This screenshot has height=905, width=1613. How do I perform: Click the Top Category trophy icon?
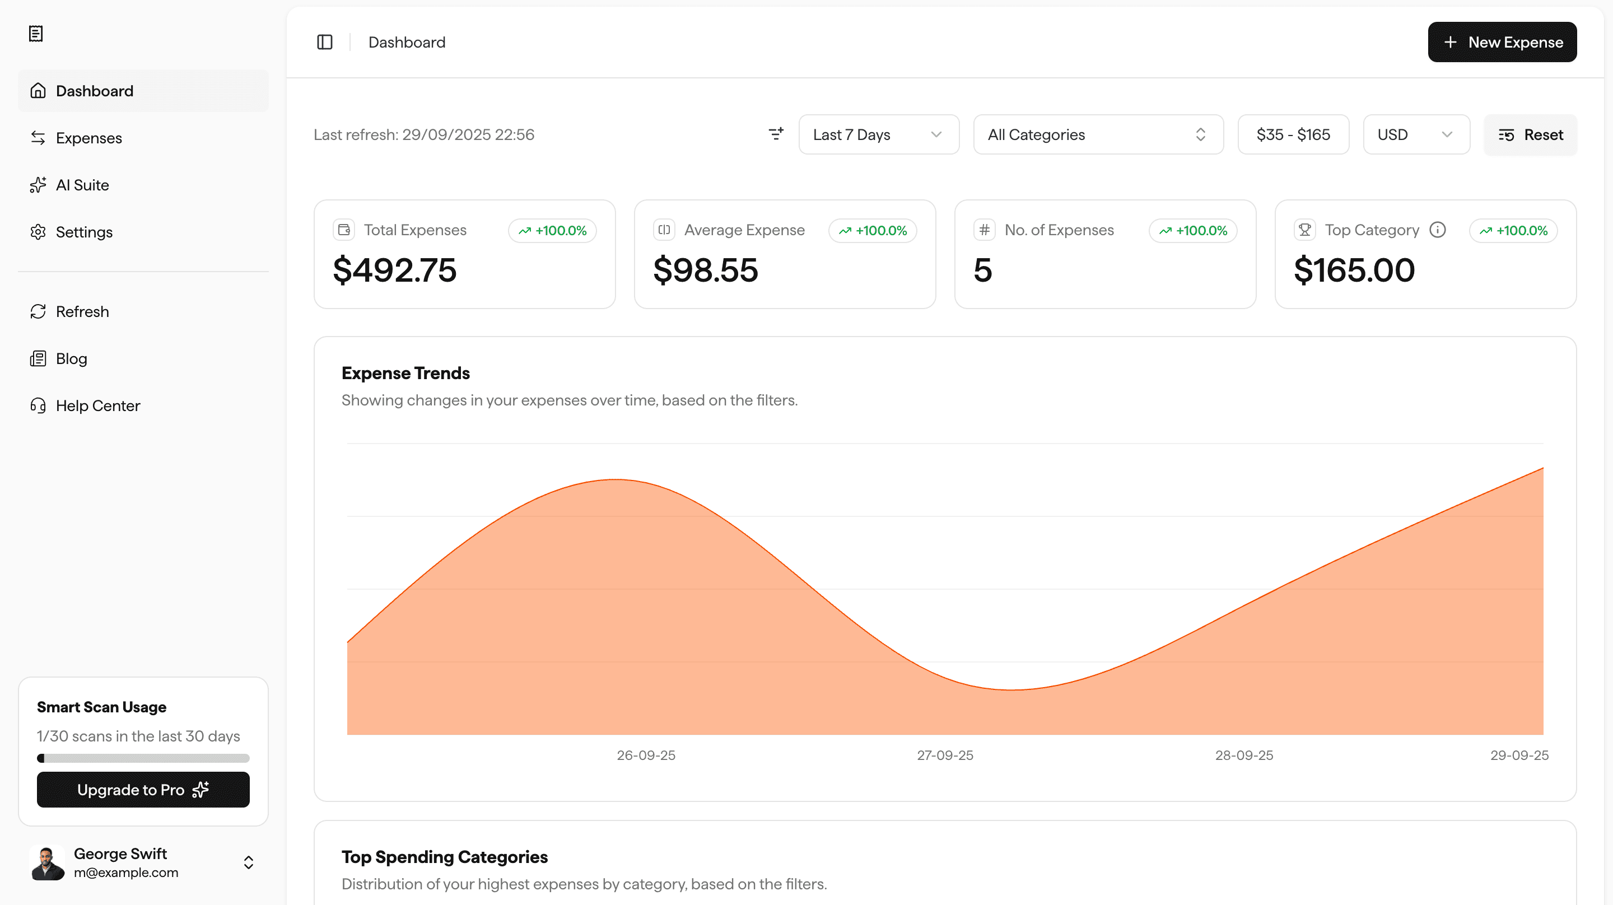[1305, 230]
